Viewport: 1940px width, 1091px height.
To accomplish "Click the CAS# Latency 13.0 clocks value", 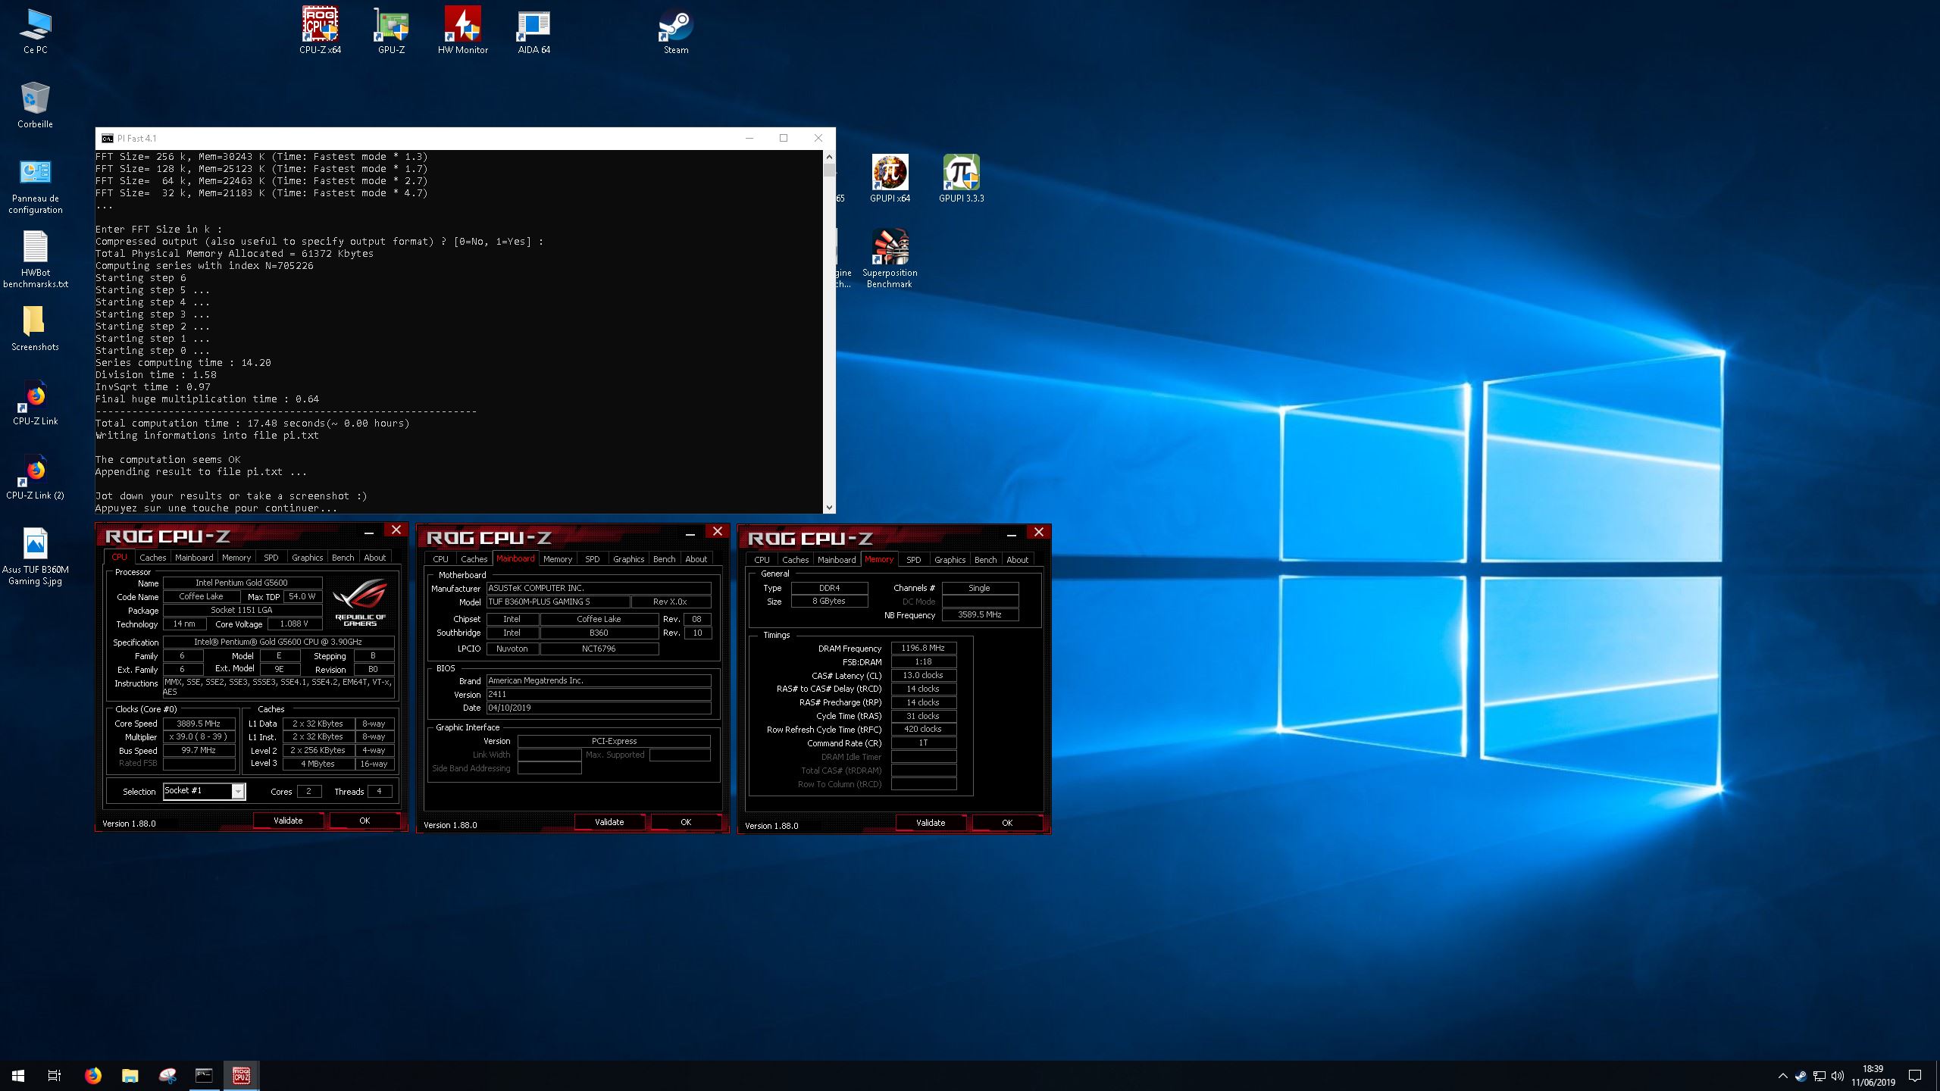I will [923, 675].
